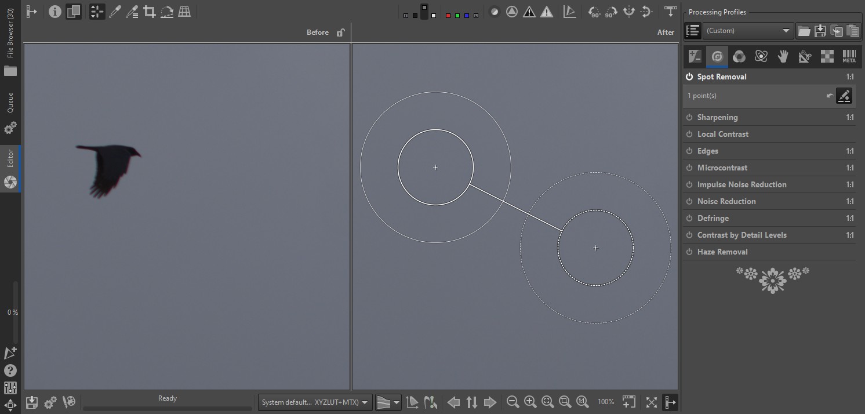
Task: Expand the Local Contrast section
Action: click(x=722, y=134)
